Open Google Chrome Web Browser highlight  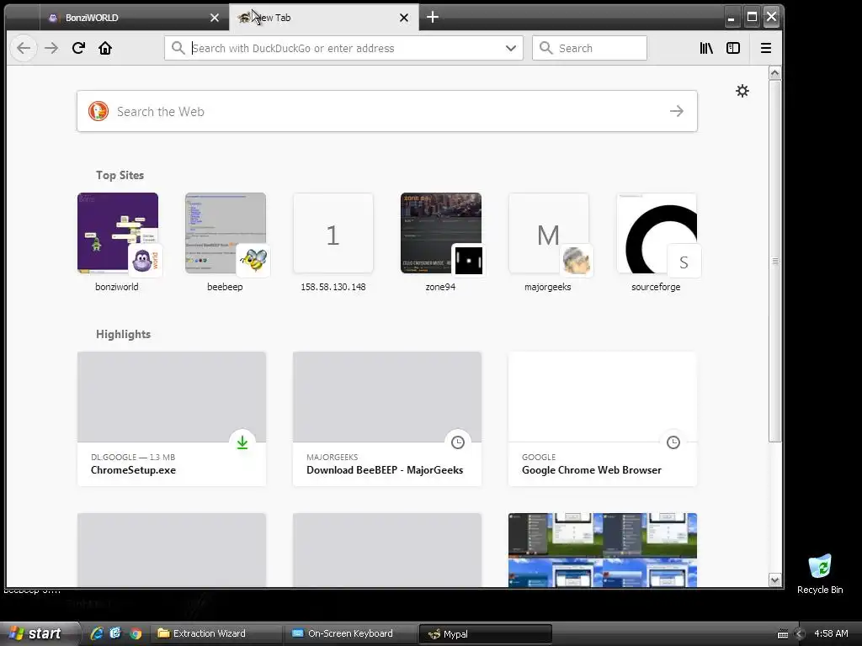tap(603, 419)
